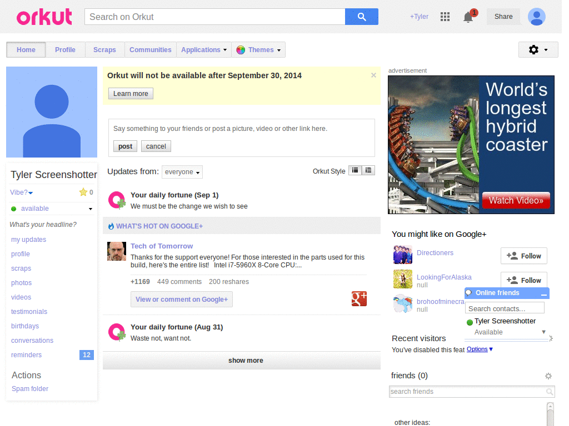Click What's your headline text

pos(43,225)
